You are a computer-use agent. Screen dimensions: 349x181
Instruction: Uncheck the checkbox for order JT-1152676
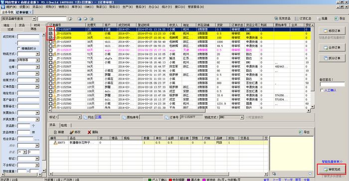click(x=51, y=33)
